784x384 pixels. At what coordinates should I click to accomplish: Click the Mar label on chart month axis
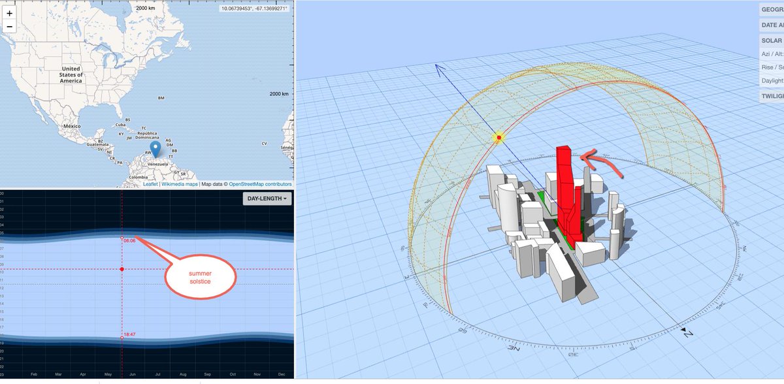tap(58, 374)
